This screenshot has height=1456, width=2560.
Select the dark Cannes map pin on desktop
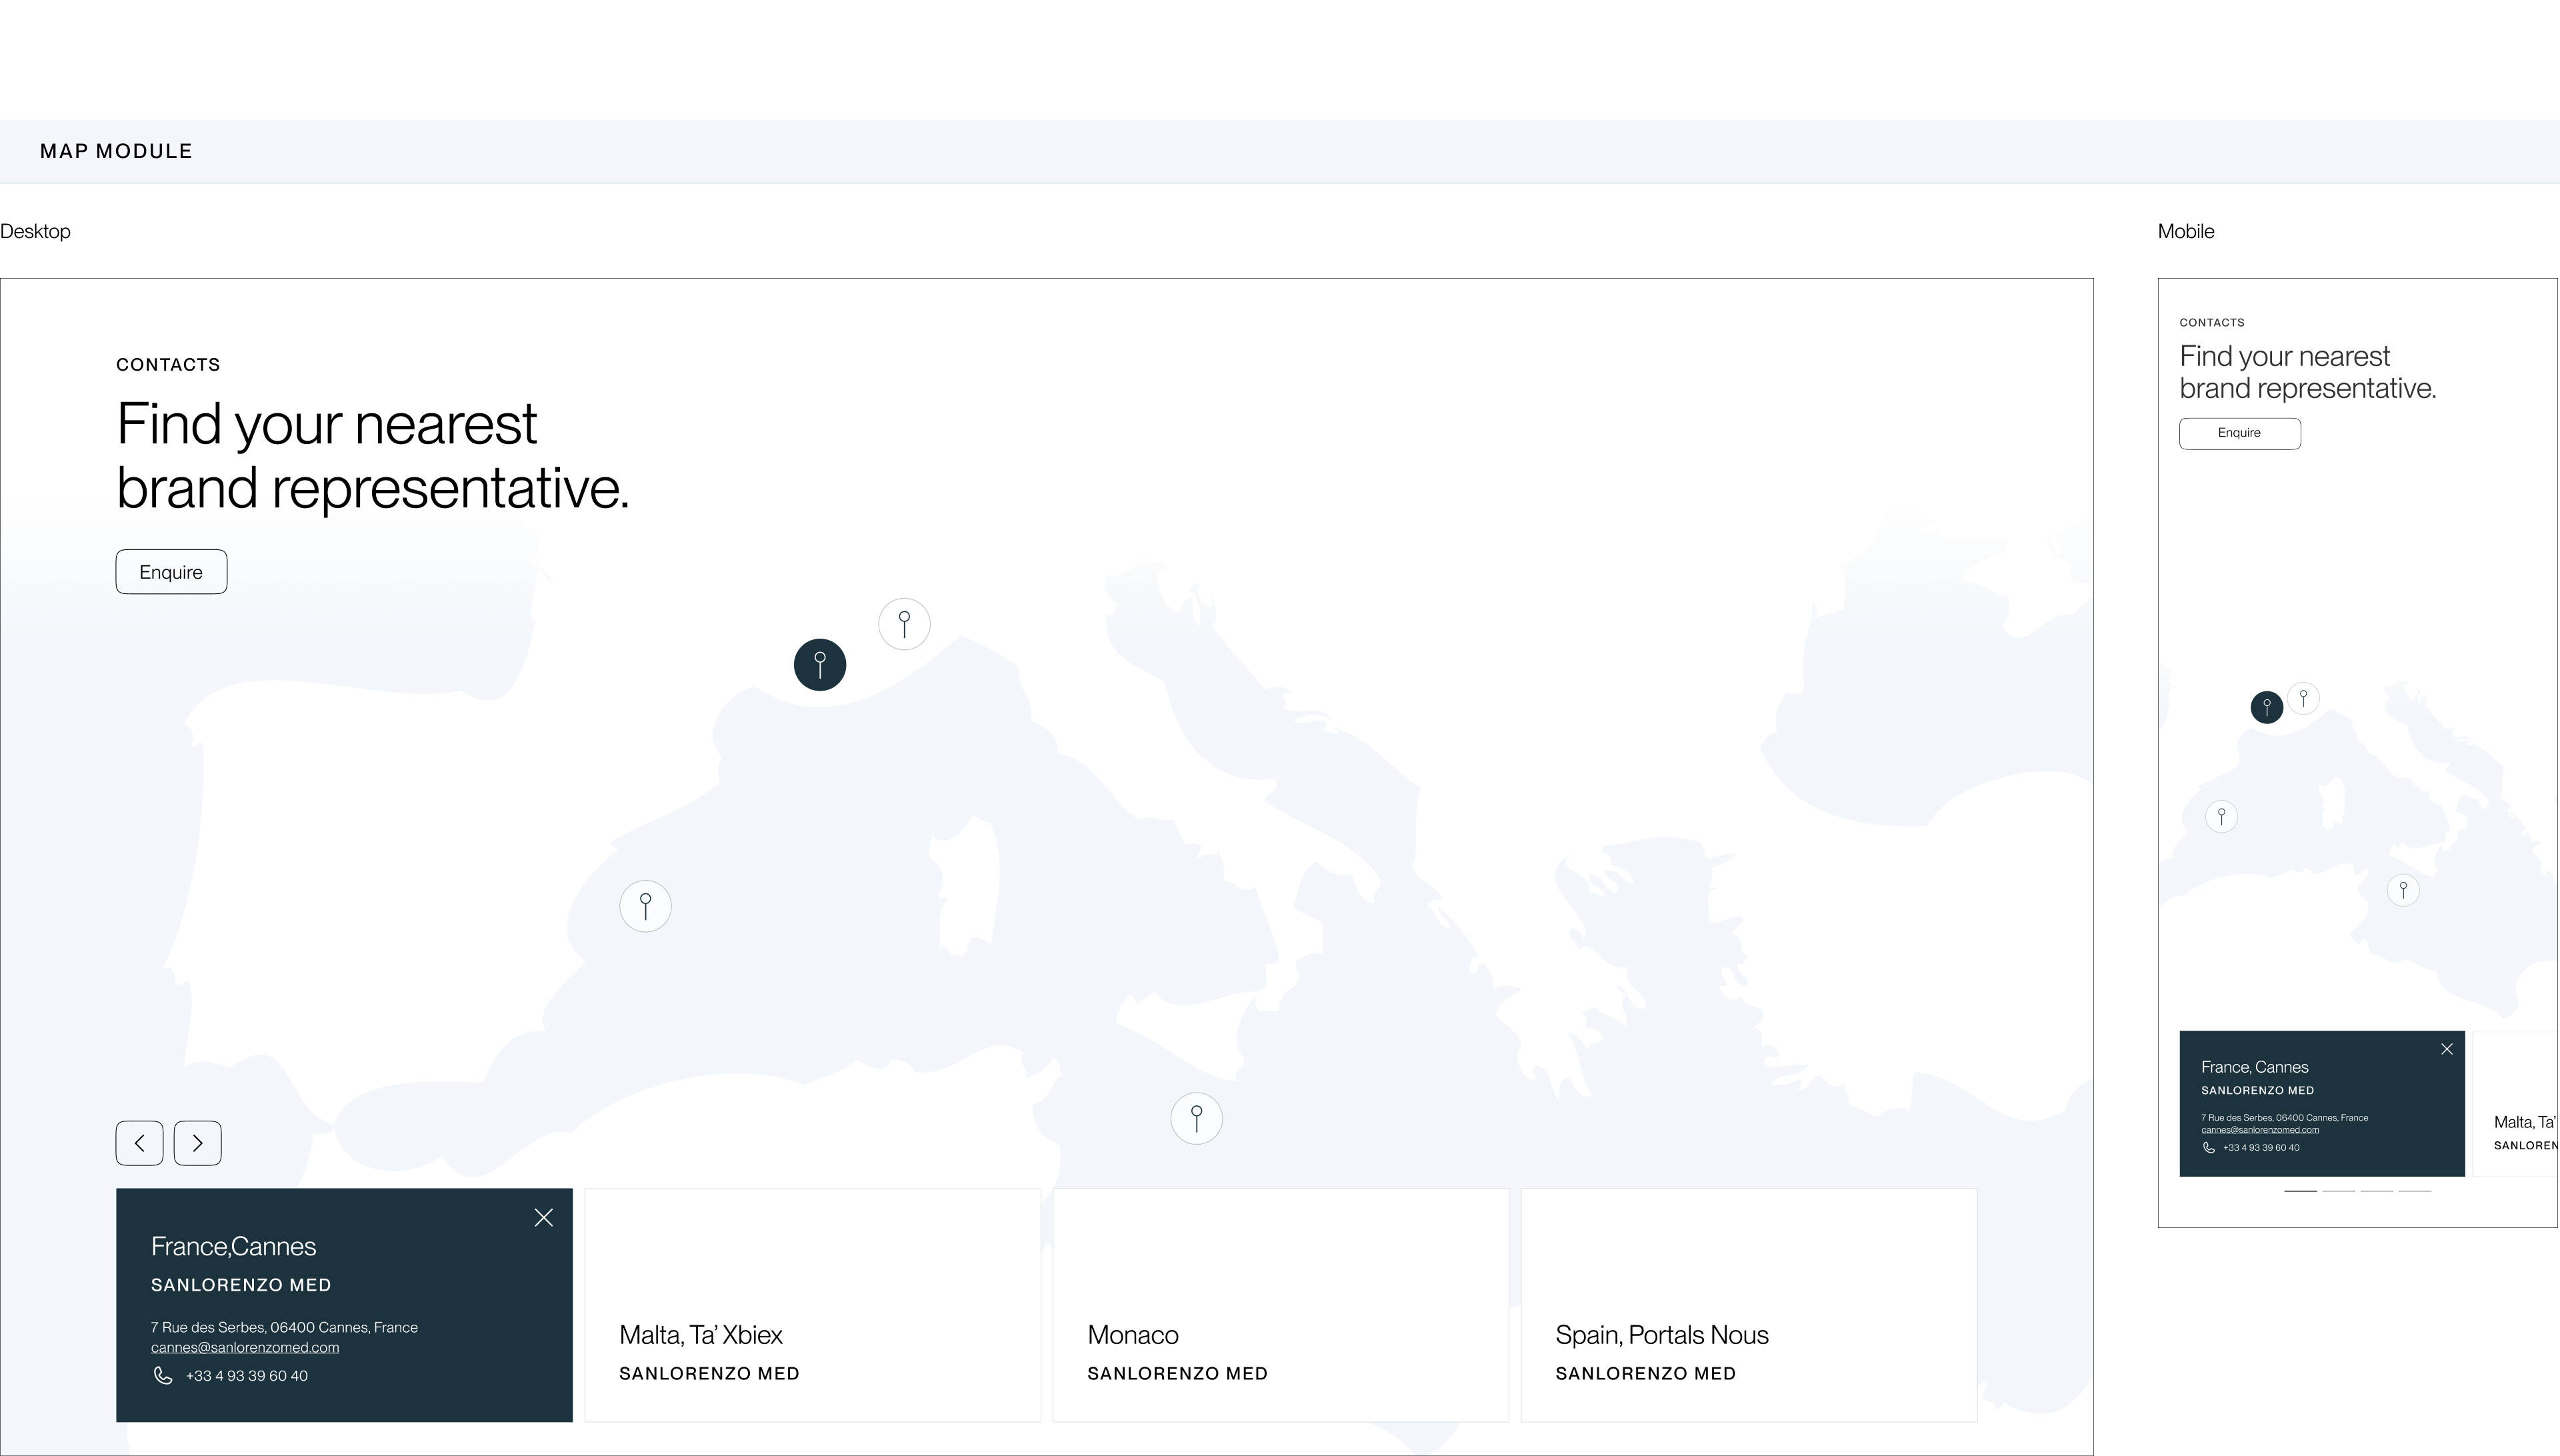[x=820, y=665]
